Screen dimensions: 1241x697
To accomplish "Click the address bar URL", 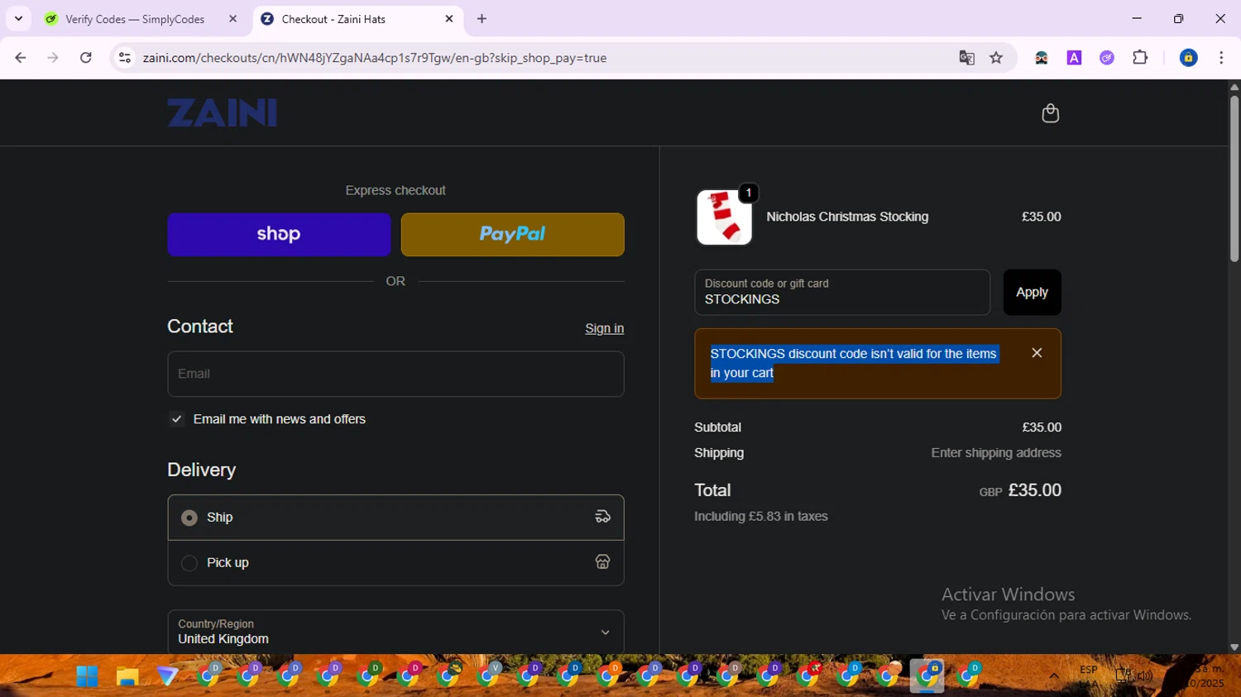I will [374, 58].
